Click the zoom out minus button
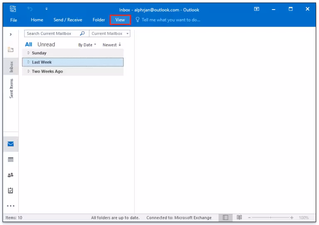Screen dimensions: 319x225 click(x=249, y=218)
